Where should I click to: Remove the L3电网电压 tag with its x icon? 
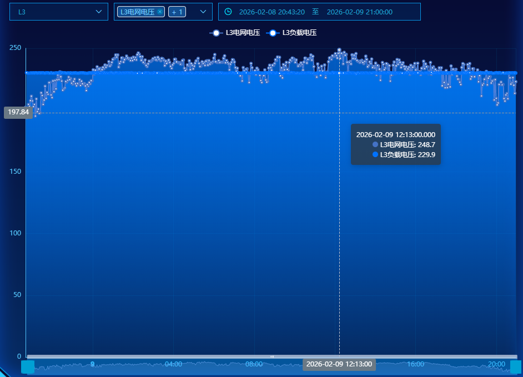(160, 12)
